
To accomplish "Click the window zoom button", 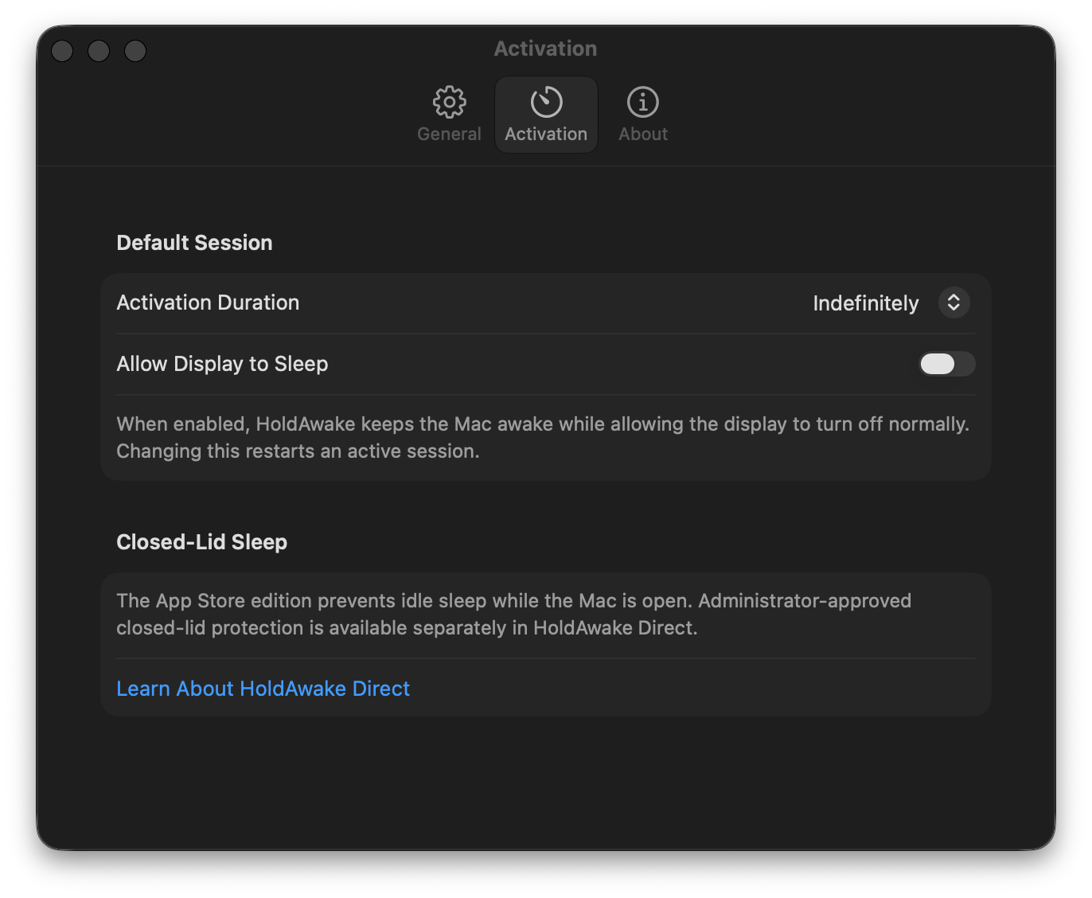I will [135, 51].
